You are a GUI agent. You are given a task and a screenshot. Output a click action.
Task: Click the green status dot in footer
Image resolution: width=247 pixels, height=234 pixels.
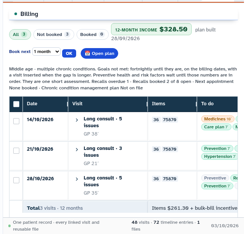tap(9, 226)
